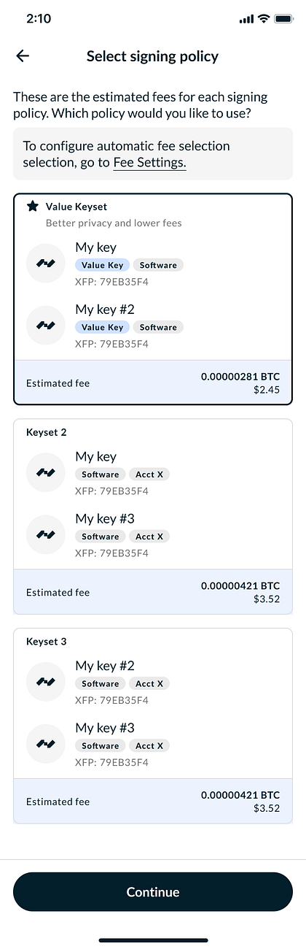Viewport: 306px width, 949px height.
Task: Click the battery icon in status bar
Action: tap(283, 19)
